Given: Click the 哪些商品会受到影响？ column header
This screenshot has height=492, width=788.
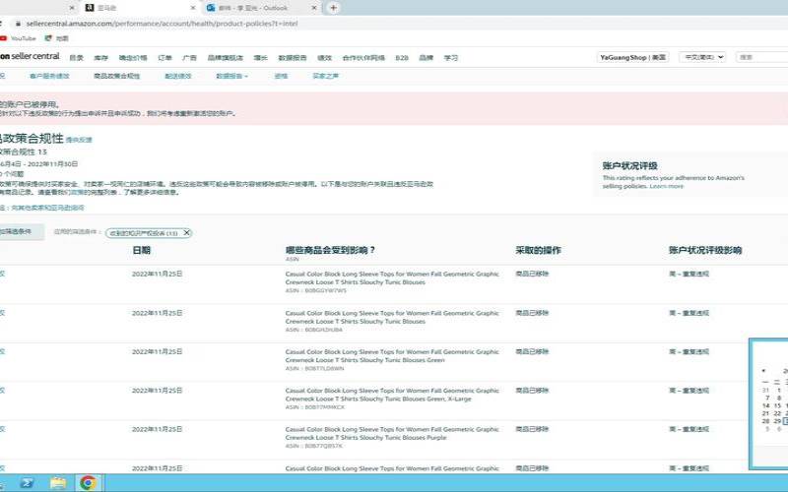Looking at the screenshot, I should click(x=330, y=250).
